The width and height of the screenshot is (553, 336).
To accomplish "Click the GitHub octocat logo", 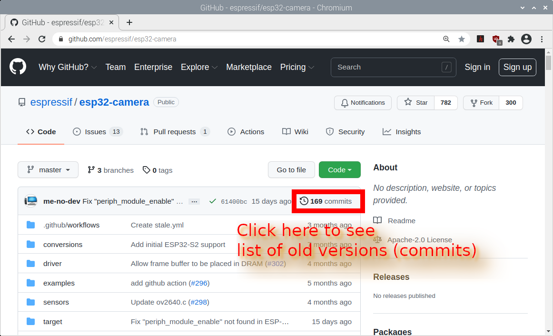I will (18, 67).
